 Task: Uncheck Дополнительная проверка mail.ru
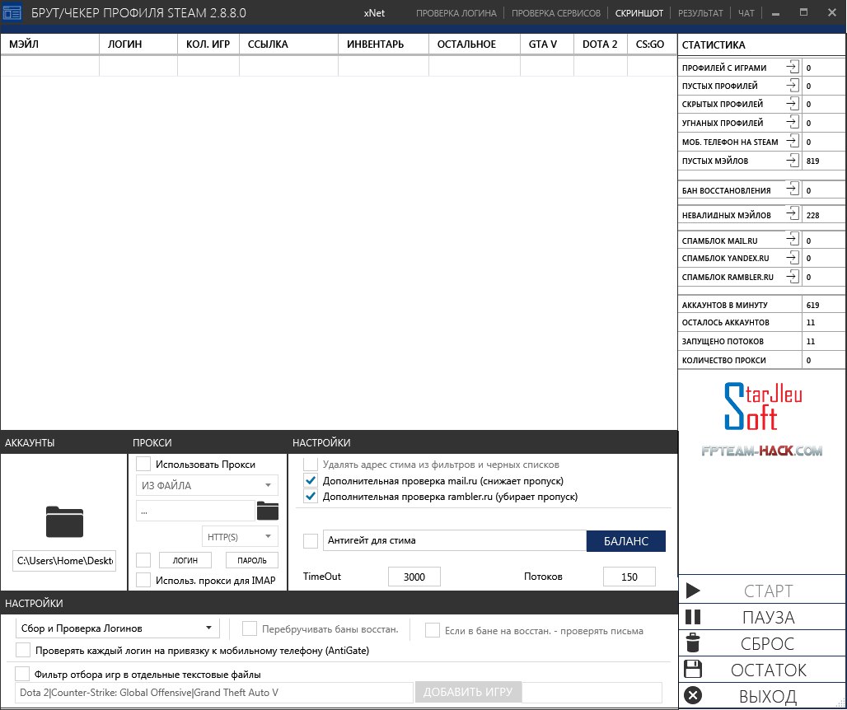(x=311, y=480)
